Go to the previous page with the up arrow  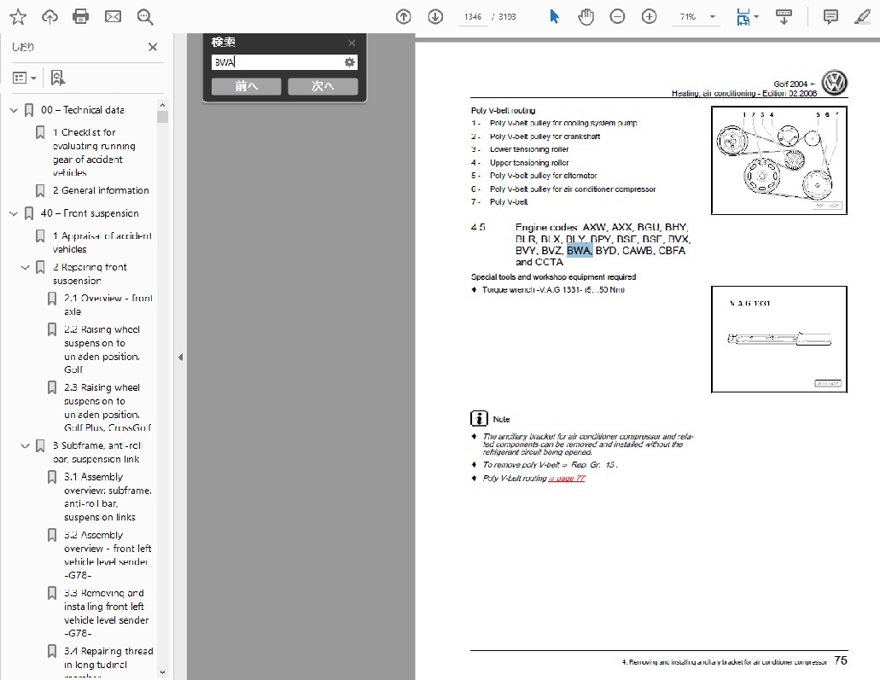(403, 17)
